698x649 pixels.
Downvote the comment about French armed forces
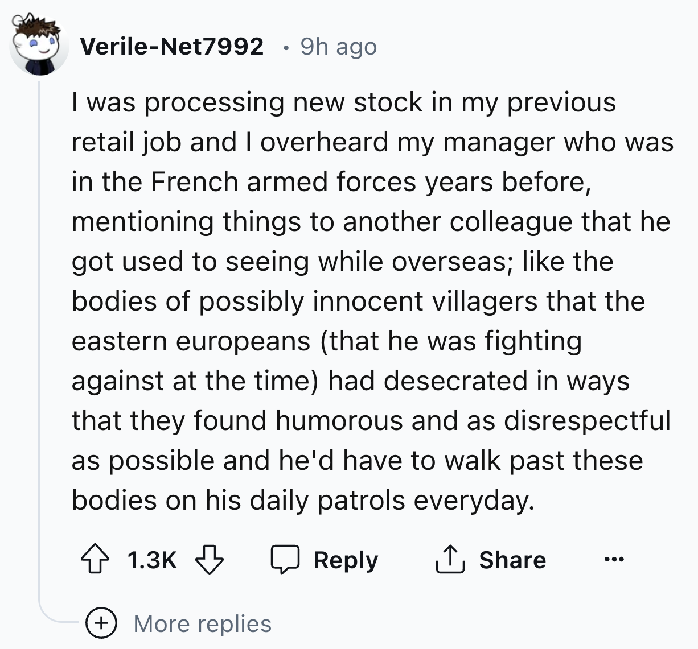tap(210, 560)
